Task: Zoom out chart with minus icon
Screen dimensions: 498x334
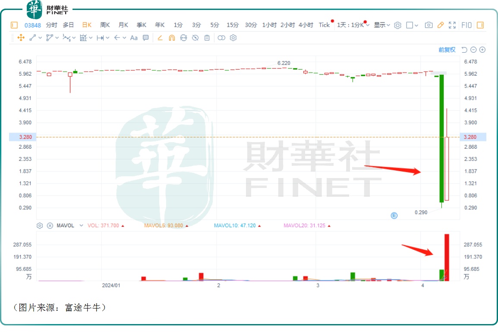Action: coord(473,50)
